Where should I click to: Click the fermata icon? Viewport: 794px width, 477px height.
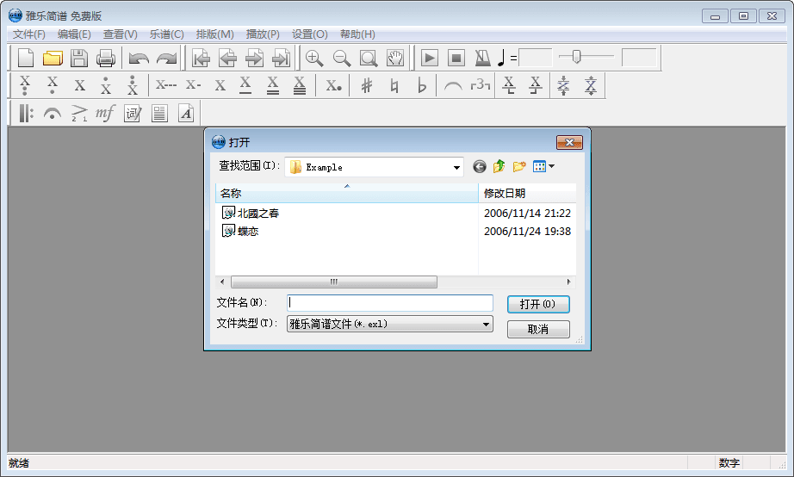point(53,114)
